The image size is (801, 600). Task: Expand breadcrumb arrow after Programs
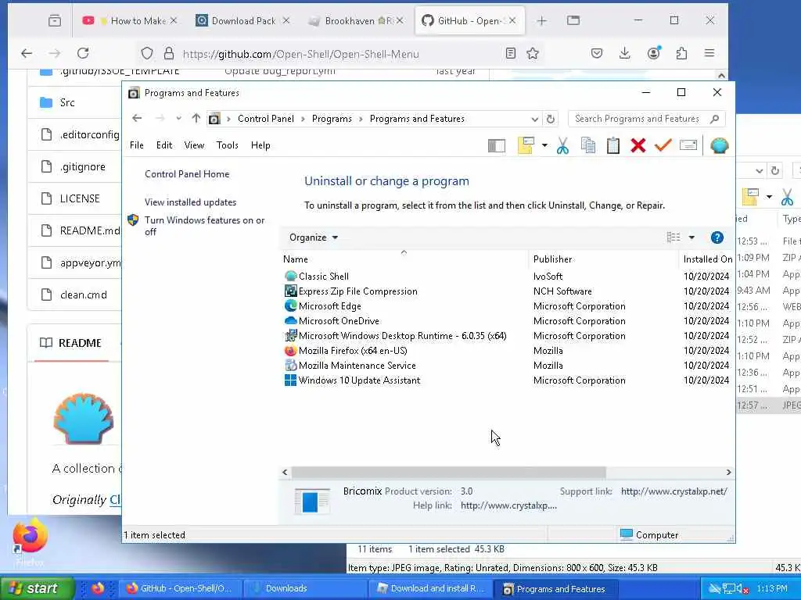pos(361,119)
